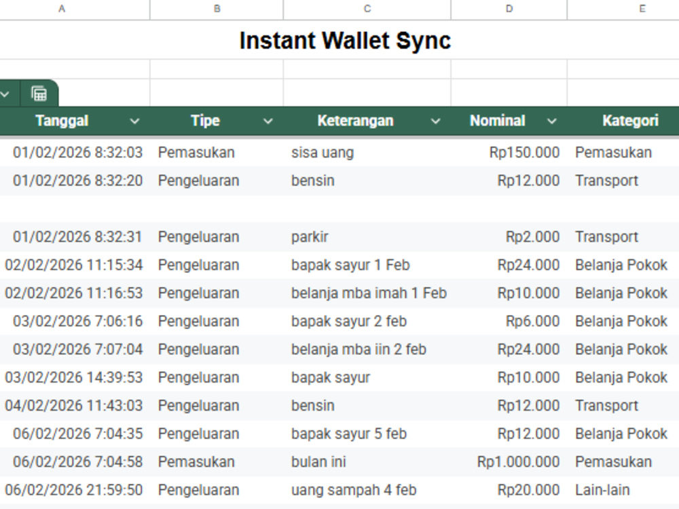Open the table view calculator icon

(39, 94)
